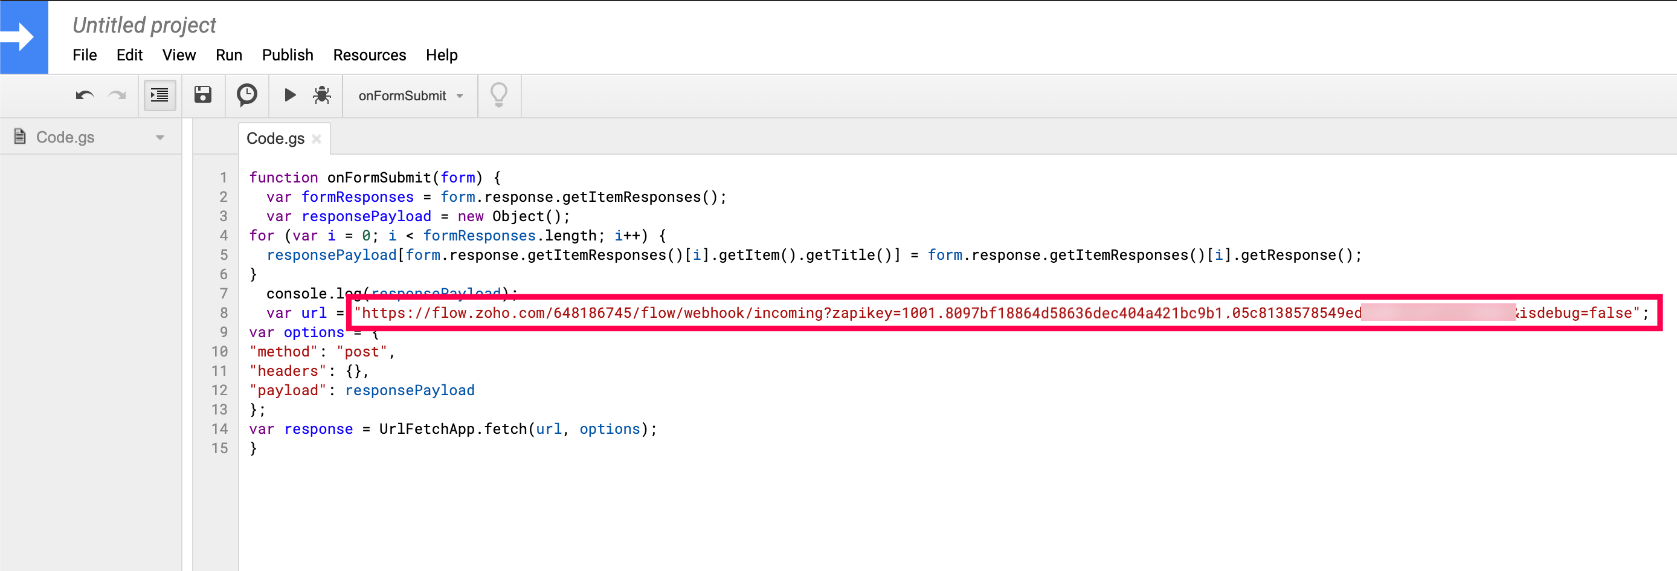Click the lightbulb hint icon
This screenshot has height=571, width=1677.
tap(498, 95)
